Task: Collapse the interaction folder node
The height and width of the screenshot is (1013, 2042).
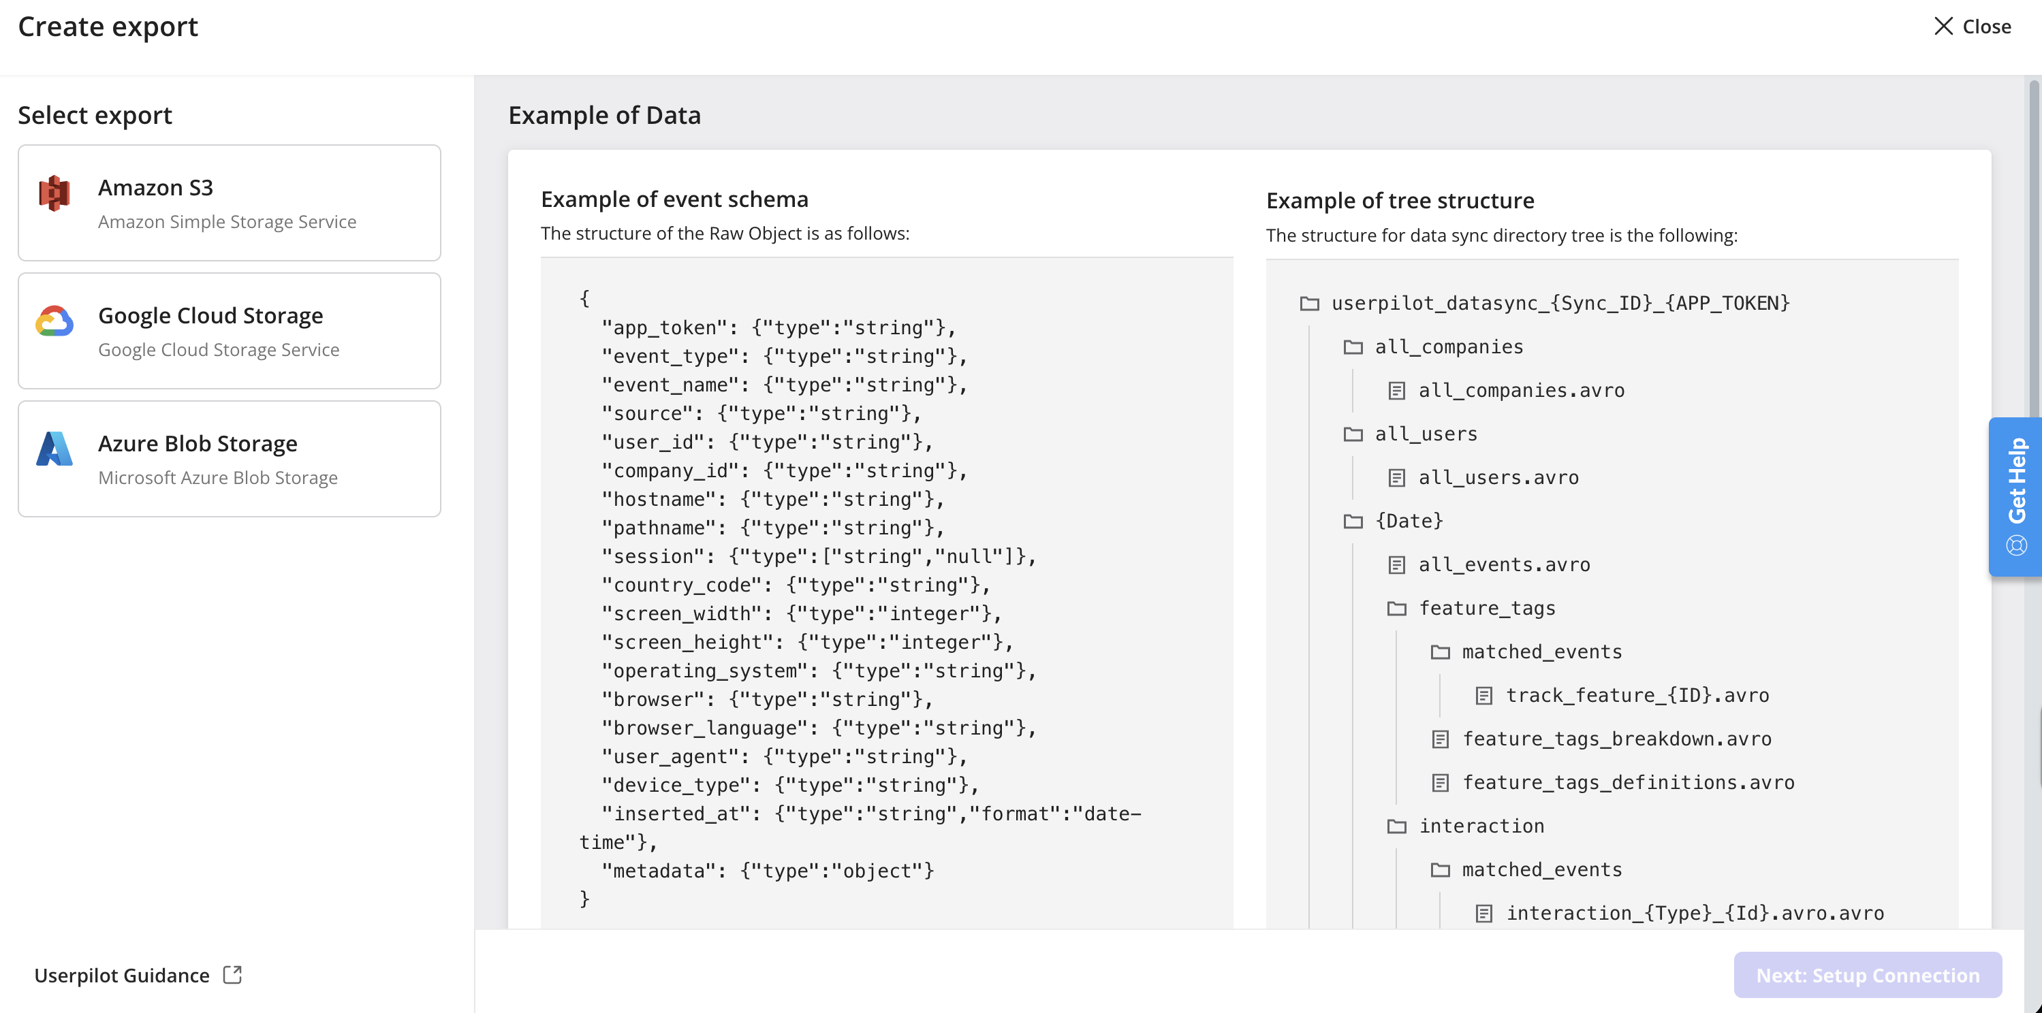Action: click(x=1466, y=826)
